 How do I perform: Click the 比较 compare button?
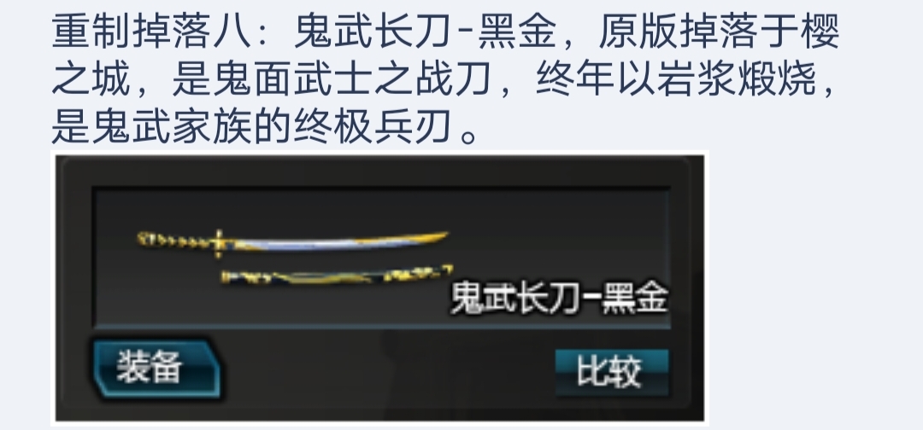pos(612,372)
